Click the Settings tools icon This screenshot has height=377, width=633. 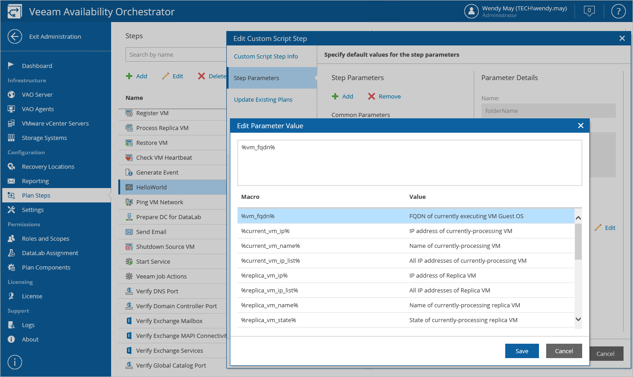tap(12, 210)
